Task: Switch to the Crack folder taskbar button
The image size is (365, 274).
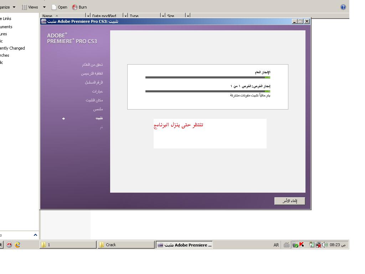Action: pos(126,245)
